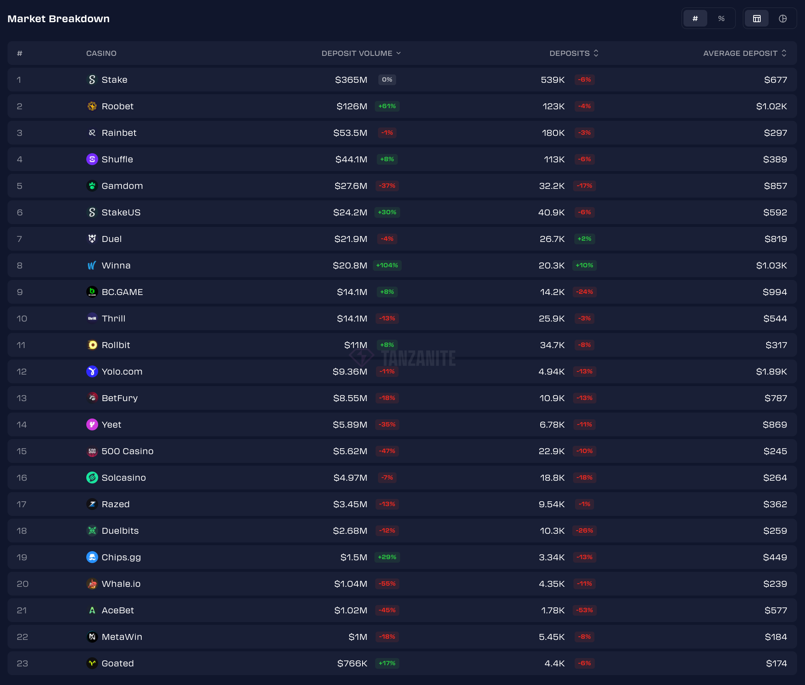Click the BC.GAME logo icon
This screenshot has width=805, height=685.
[x=92, y=292]
